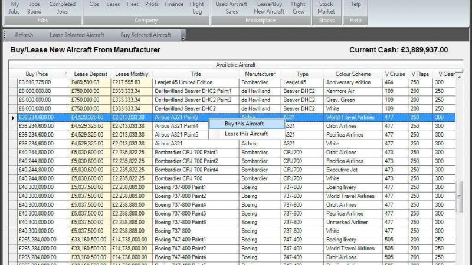Viewport: 472px width, 265px height.
Task: Open the Ops section
Action: pyautogui.click(x=94, y=4)
